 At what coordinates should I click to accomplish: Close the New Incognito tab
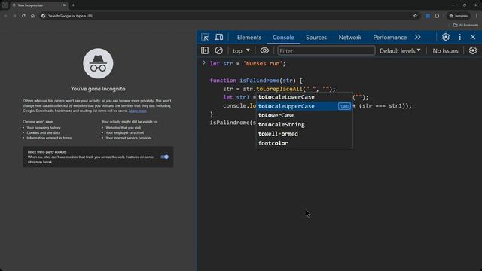[64, 5]
